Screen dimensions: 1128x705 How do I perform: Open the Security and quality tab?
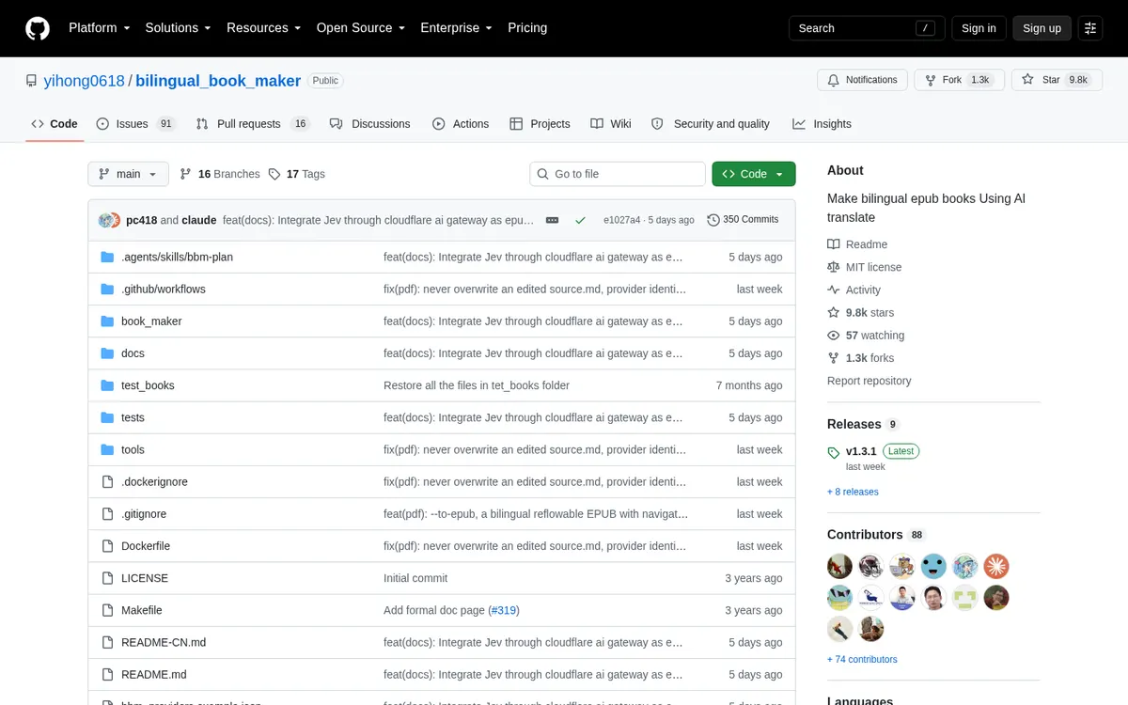click(711, 124)
